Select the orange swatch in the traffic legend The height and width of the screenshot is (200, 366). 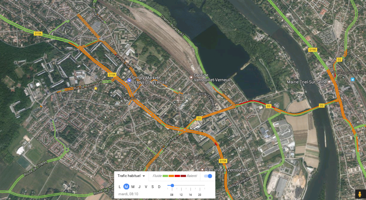pyautogui.click(x=171, y=176)
